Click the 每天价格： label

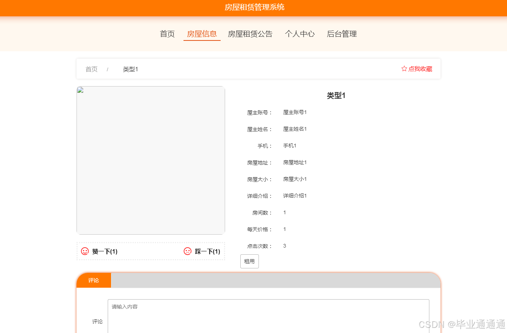click(260, 229)
